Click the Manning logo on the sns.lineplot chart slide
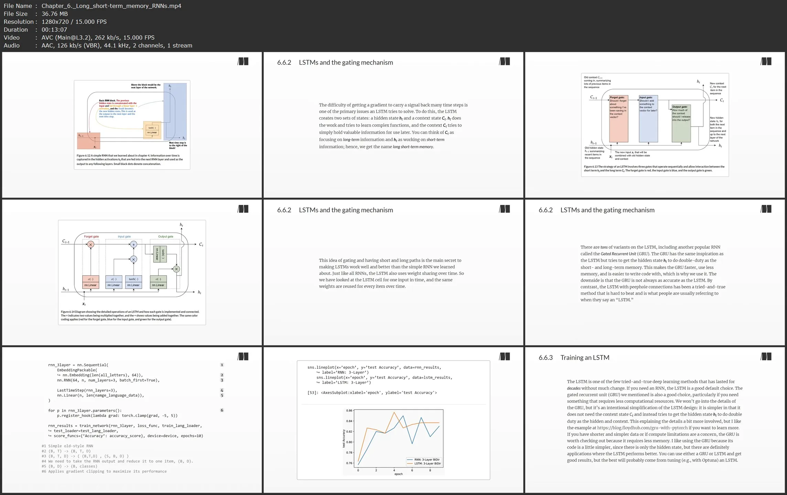This screenshot has height=495, width=787. pyautogui.click(x=504, y=357)
